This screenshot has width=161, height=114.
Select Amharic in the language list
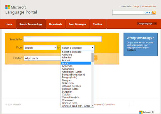(x=76, y=60)
